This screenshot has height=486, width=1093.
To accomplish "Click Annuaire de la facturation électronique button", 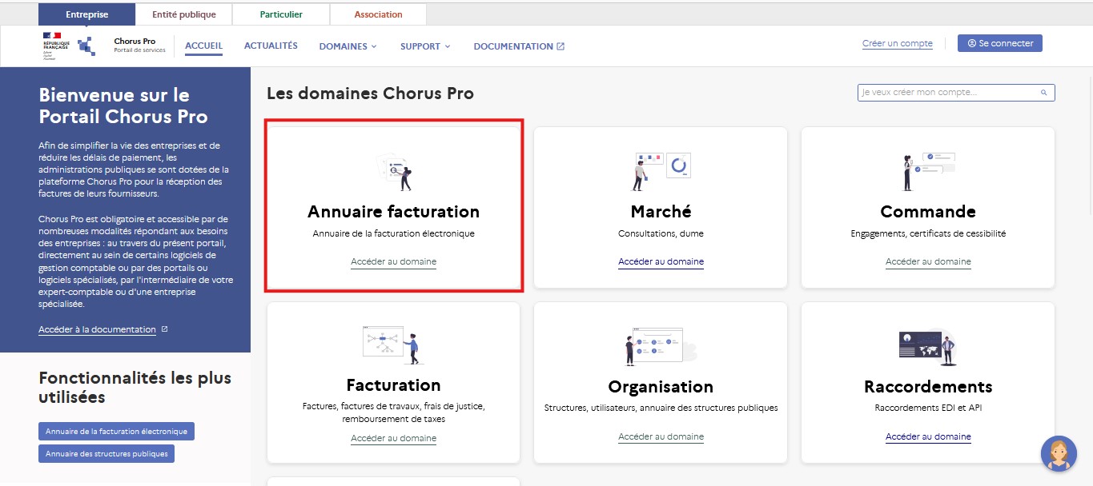I will pos(116,432).
